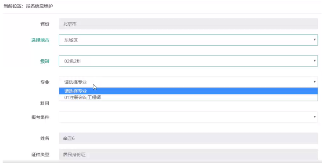The image size is (324, 165).
Task: Click the green 选择地市 label
Action: click(40, 40)
